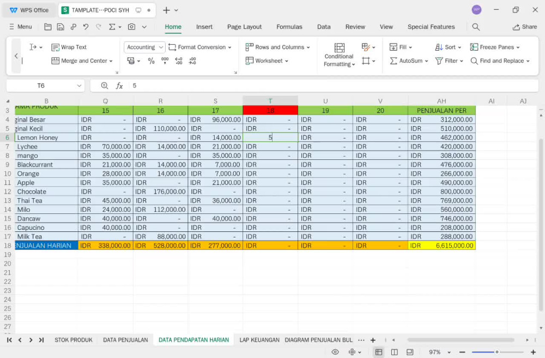Open currency format icon

[x=131, y=61]
